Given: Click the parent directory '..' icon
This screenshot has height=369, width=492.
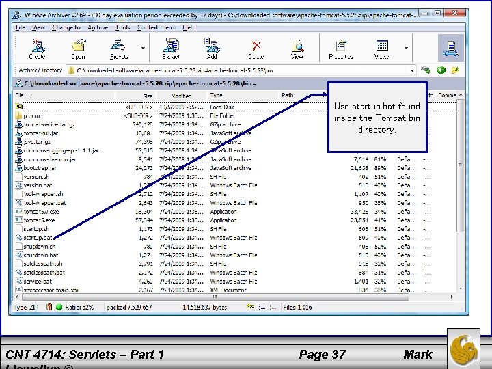Looking at the screenshot, I should click(x=19, y=107).
